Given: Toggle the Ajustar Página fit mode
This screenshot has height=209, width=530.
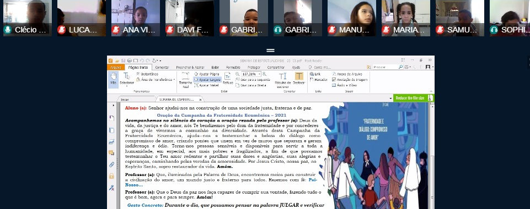Looking at the screenshot, I should (x=207, y=74).
